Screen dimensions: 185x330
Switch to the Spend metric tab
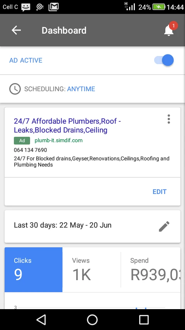[151, 270]
